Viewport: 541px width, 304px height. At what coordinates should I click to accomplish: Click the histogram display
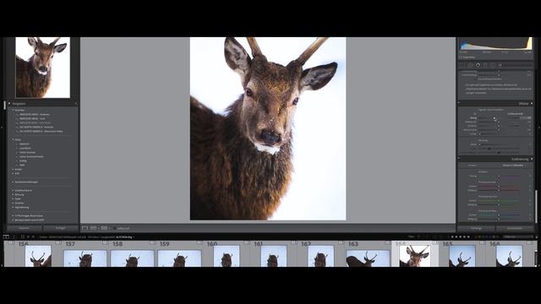495,44
